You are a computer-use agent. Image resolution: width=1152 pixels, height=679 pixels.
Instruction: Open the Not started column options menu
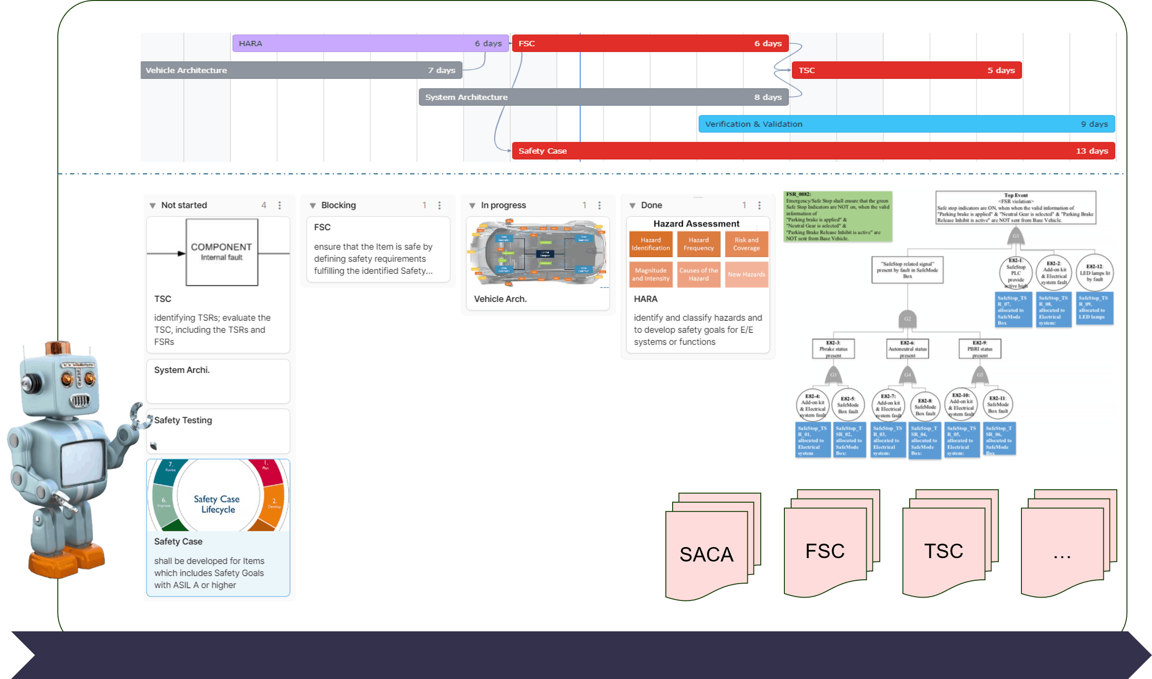pyautogui.click(x=279, y=205)
